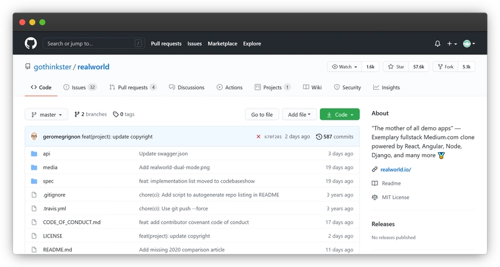Open the Wiki tab

click(x=312, y=87)
